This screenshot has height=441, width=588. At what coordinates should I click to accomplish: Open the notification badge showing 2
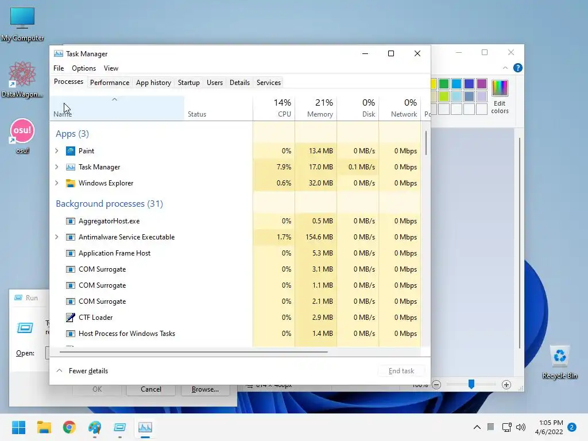pos(572,427)
